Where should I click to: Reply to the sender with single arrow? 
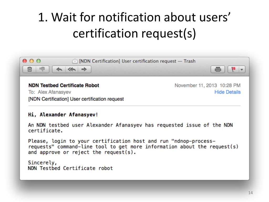[x=59, y=69]
